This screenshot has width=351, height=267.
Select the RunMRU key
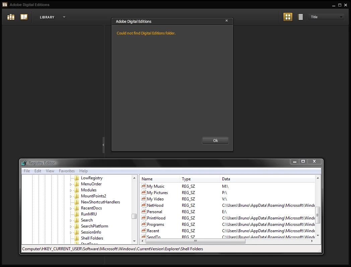(89, 214)
